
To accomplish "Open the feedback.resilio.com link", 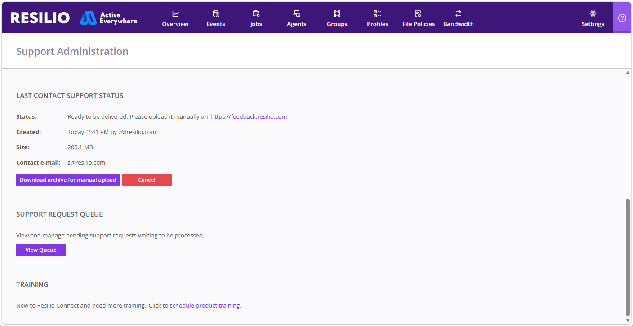I will [x=249, y=116].
